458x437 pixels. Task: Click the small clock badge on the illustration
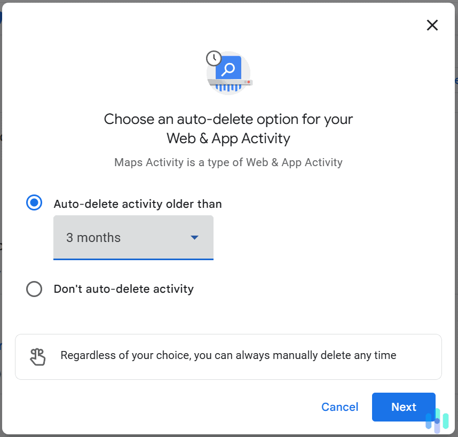[214, 58]
